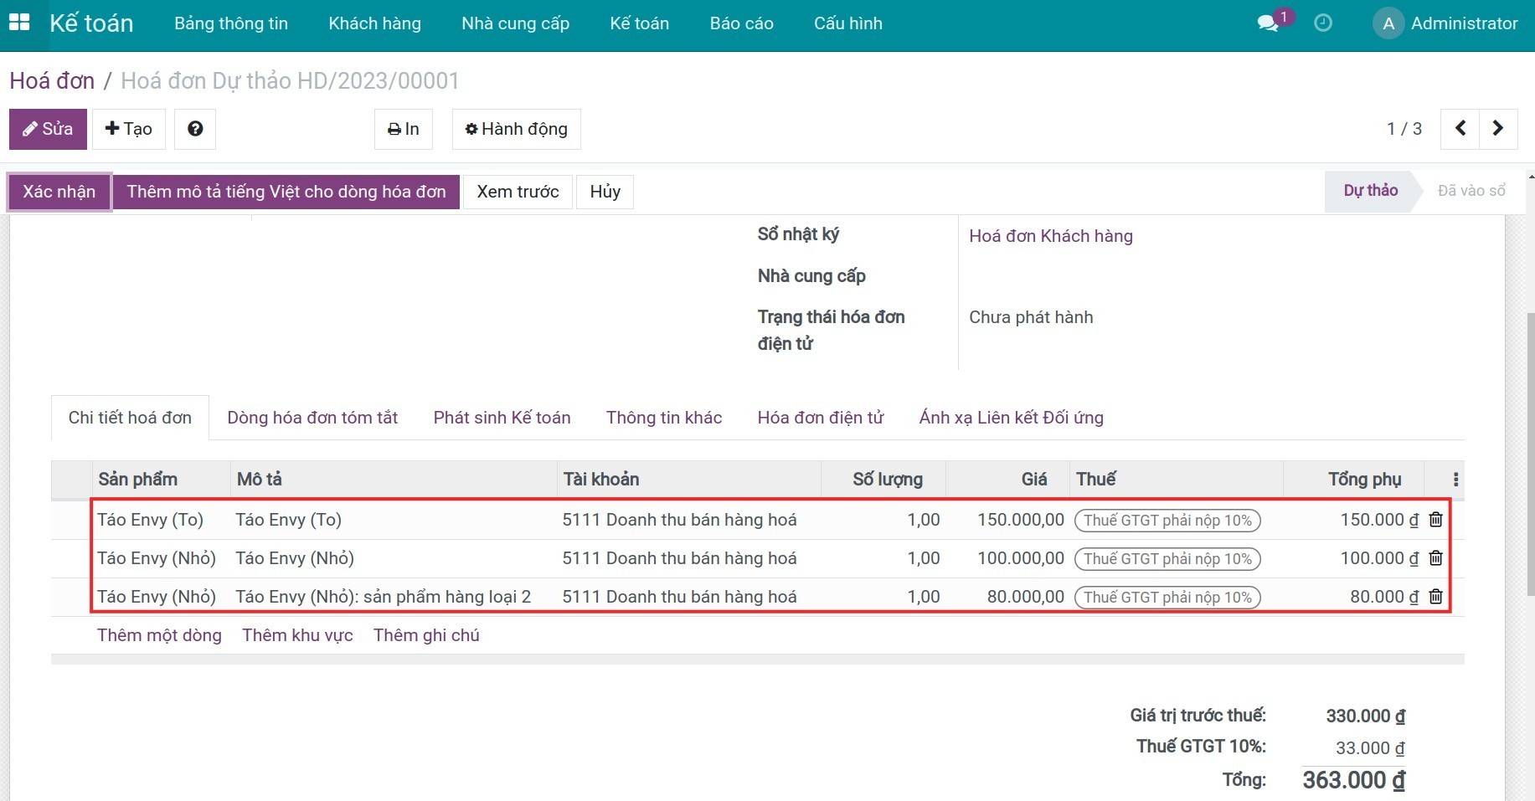Click the help question mark button
This screenshot has width=1535, height=801.
coord(195,129)
